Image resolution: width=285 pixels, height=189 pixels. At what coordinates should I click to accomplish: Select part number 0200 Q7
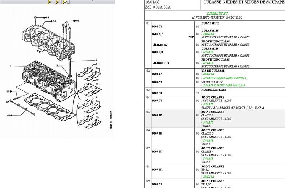[157, 34]
